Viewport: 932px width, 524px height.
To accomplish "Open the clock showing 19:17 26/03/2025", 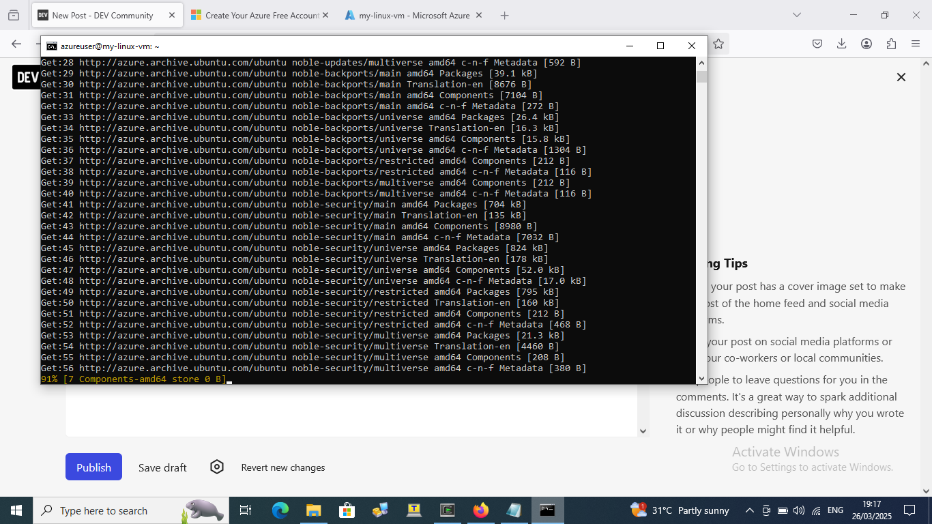I will pos(871,510).
